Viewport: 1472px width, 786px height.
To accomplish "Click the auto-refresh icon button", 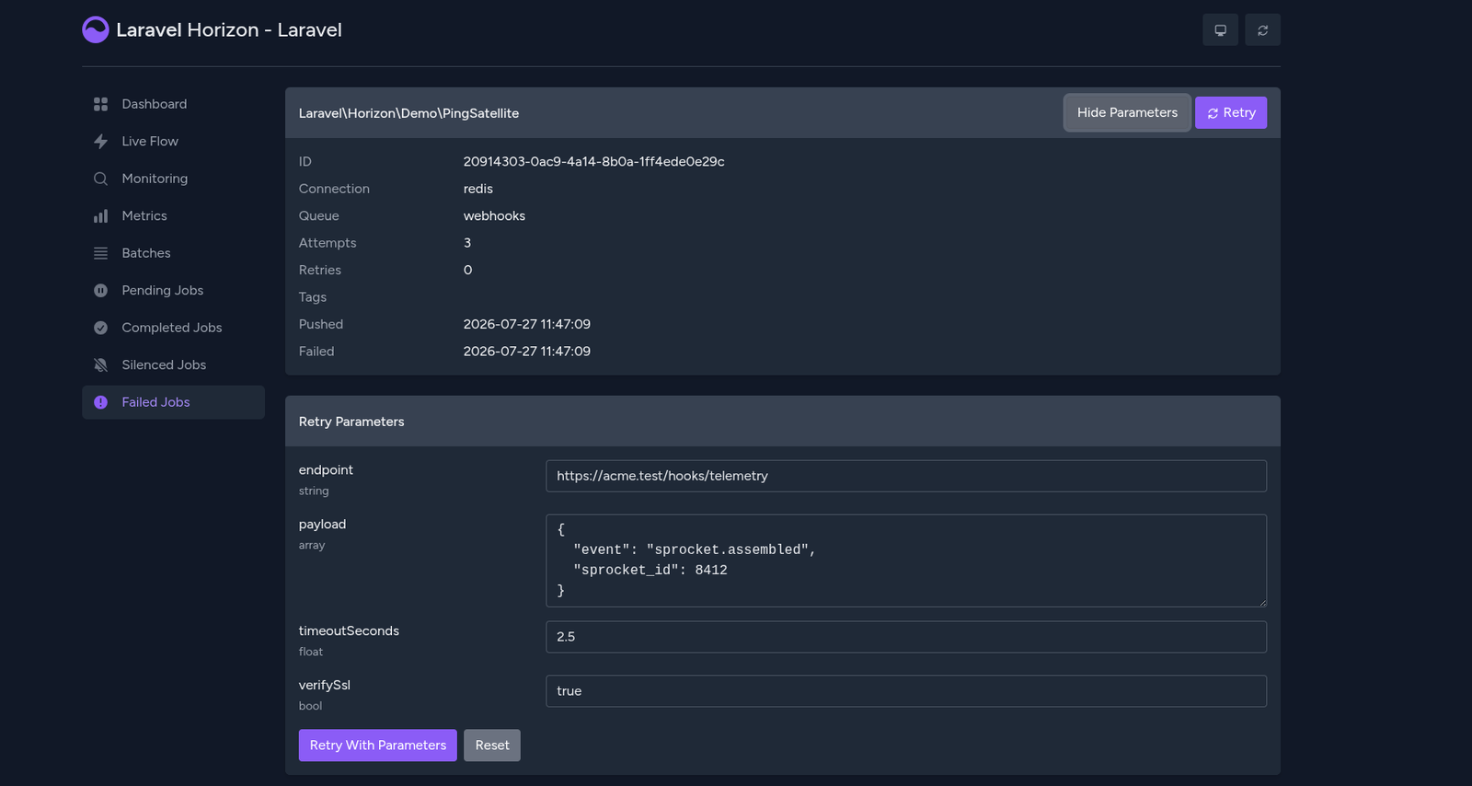I will [1262, 29].
